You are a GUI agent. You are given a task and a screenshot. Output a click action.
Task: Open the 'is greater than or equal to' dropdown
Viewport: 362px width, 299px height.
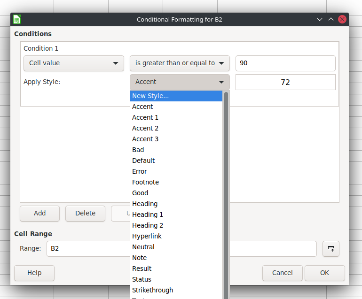coord(180,63)
